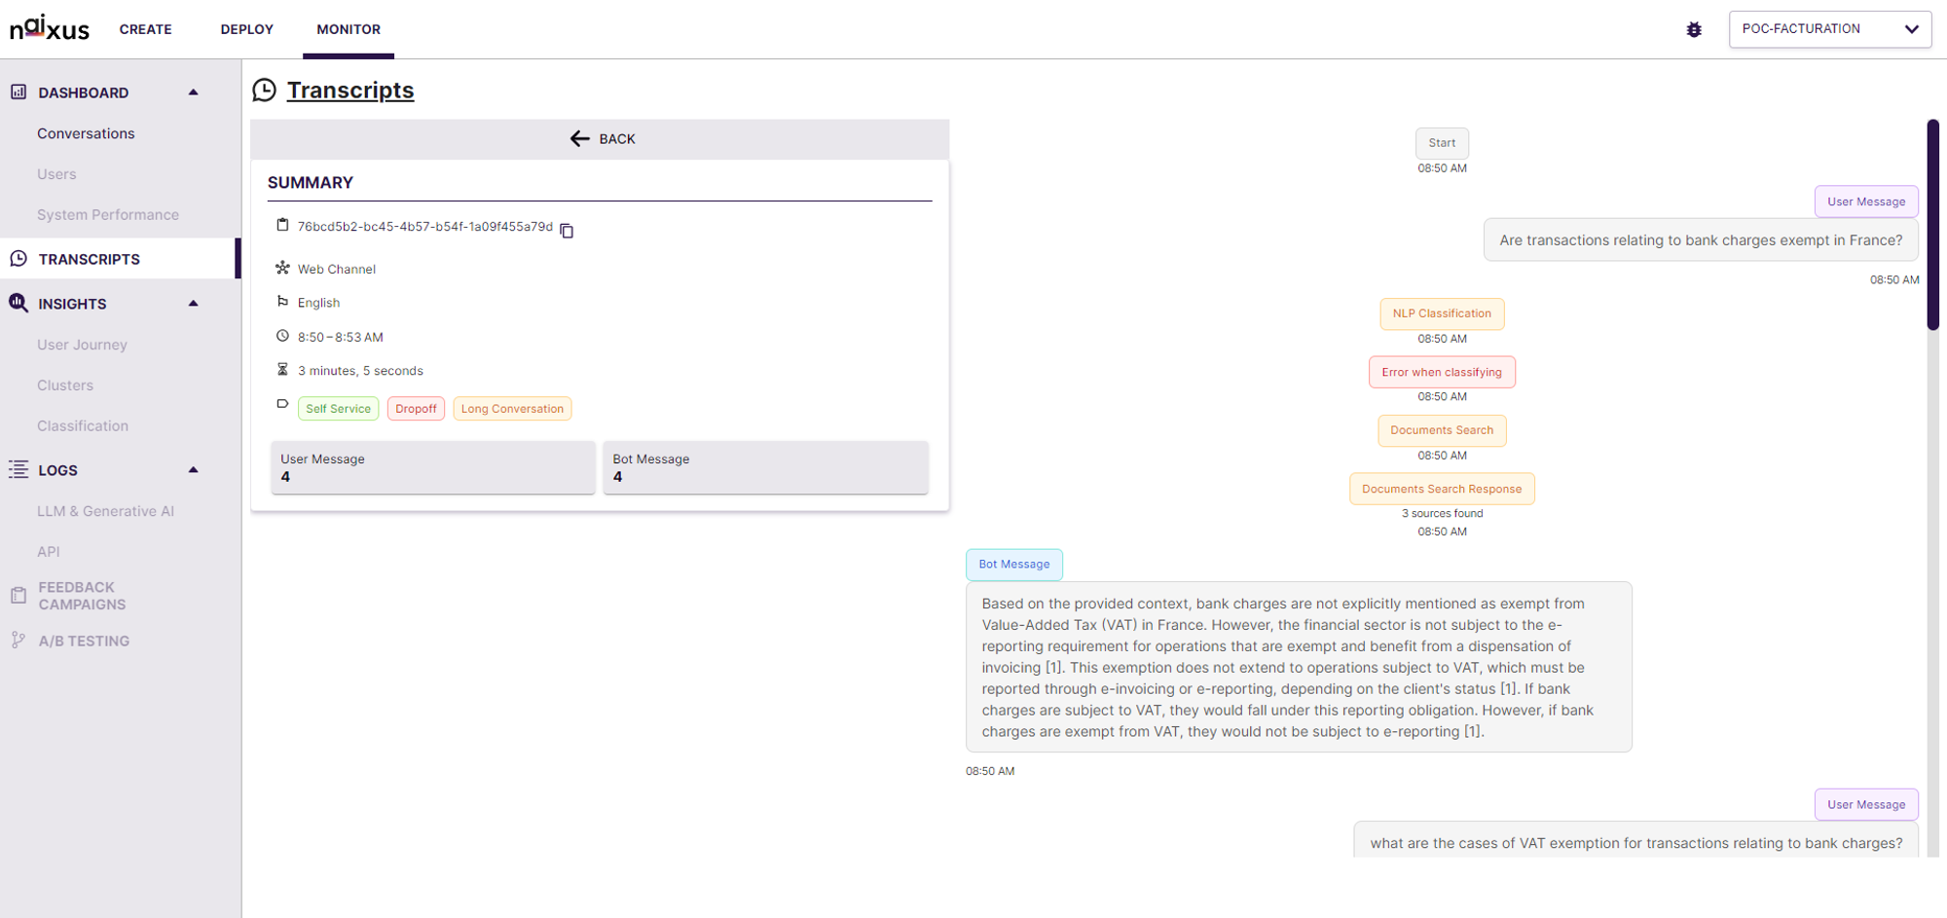Click the Transcripts clock icon in sidebar
Viewport: 1947px width, 918px height.
point(18,258)
